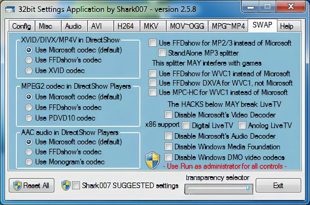Click the Exit button

pyautogui.click(x=278, y=185)
